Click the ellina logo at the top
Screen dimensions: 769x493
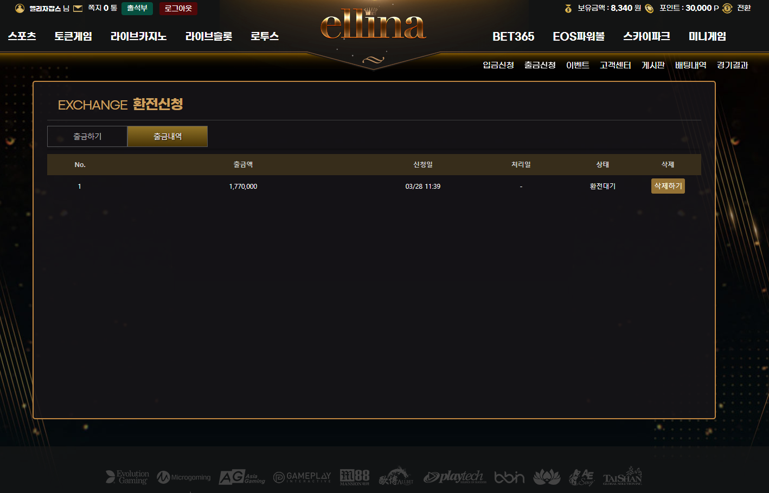pyautogui.click(x=373, y=25)
